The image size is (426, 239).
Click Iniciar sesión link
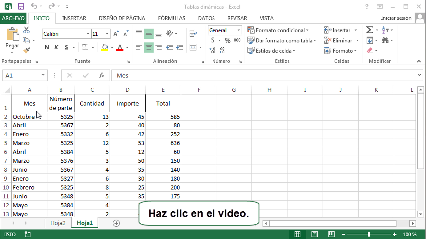(x=396, y=18)
